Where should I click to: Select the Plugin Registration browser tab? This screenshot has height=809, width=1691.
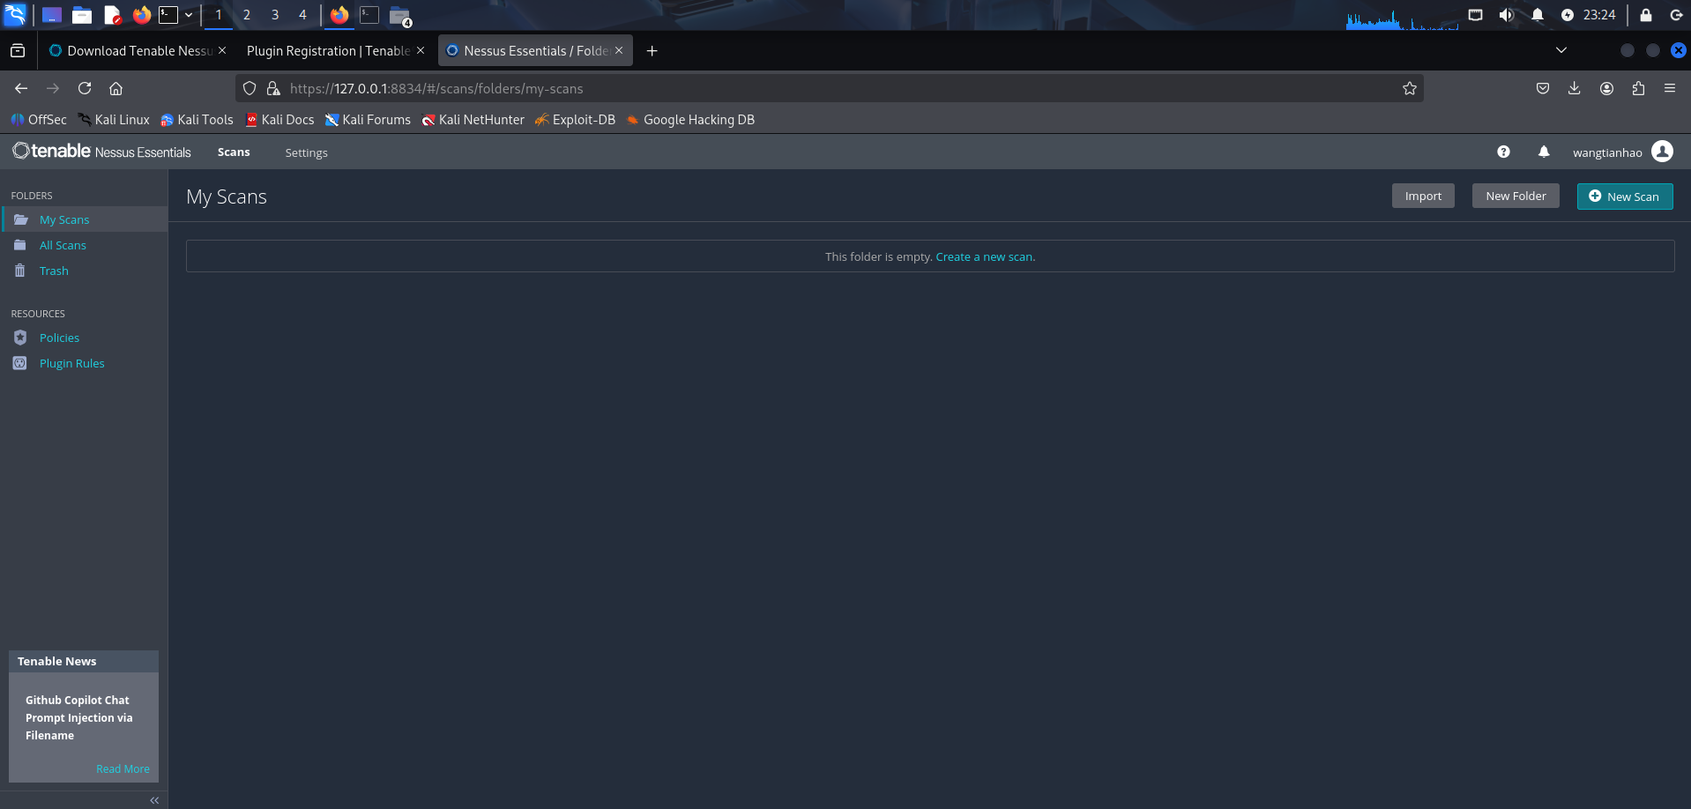(328, 51)
